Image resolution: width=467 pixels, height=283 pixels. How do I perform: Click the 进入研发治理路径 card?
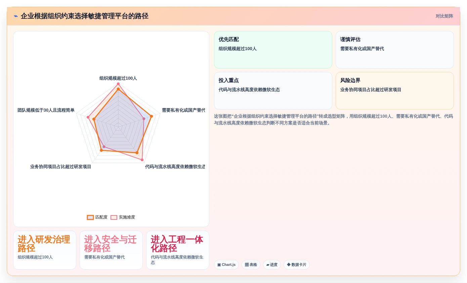(x=45, y=250)
